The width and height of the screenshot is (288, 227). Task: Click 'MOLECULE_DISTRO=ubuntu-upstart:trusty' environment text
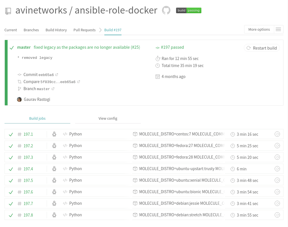click(x=177, y=169)
